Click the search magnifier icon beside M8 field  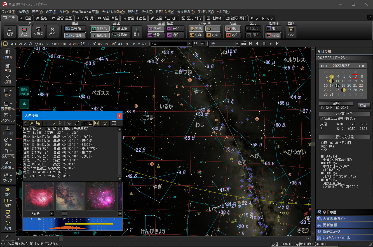(196, 44)
